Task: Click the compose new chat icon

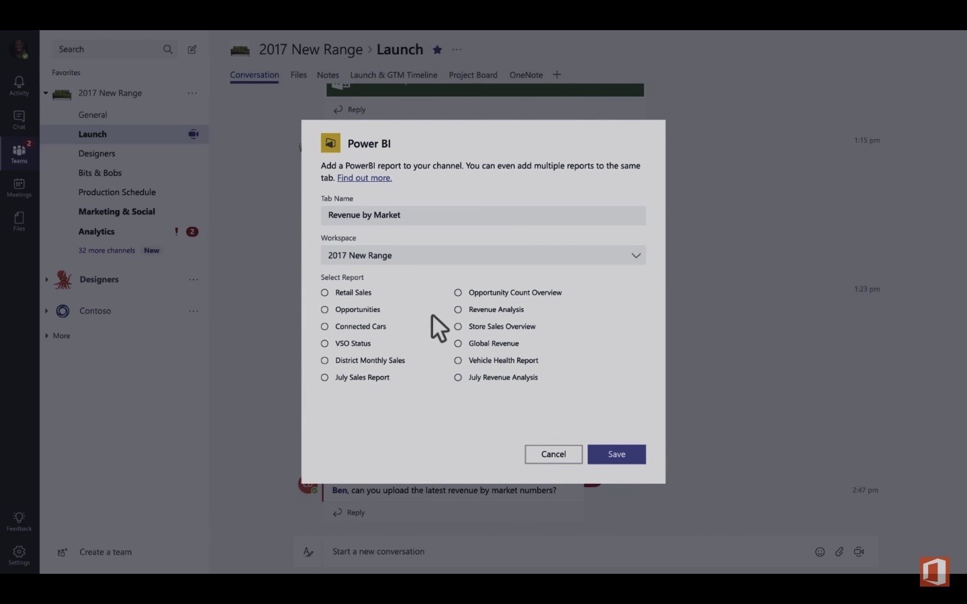Action: click(192, 49)
